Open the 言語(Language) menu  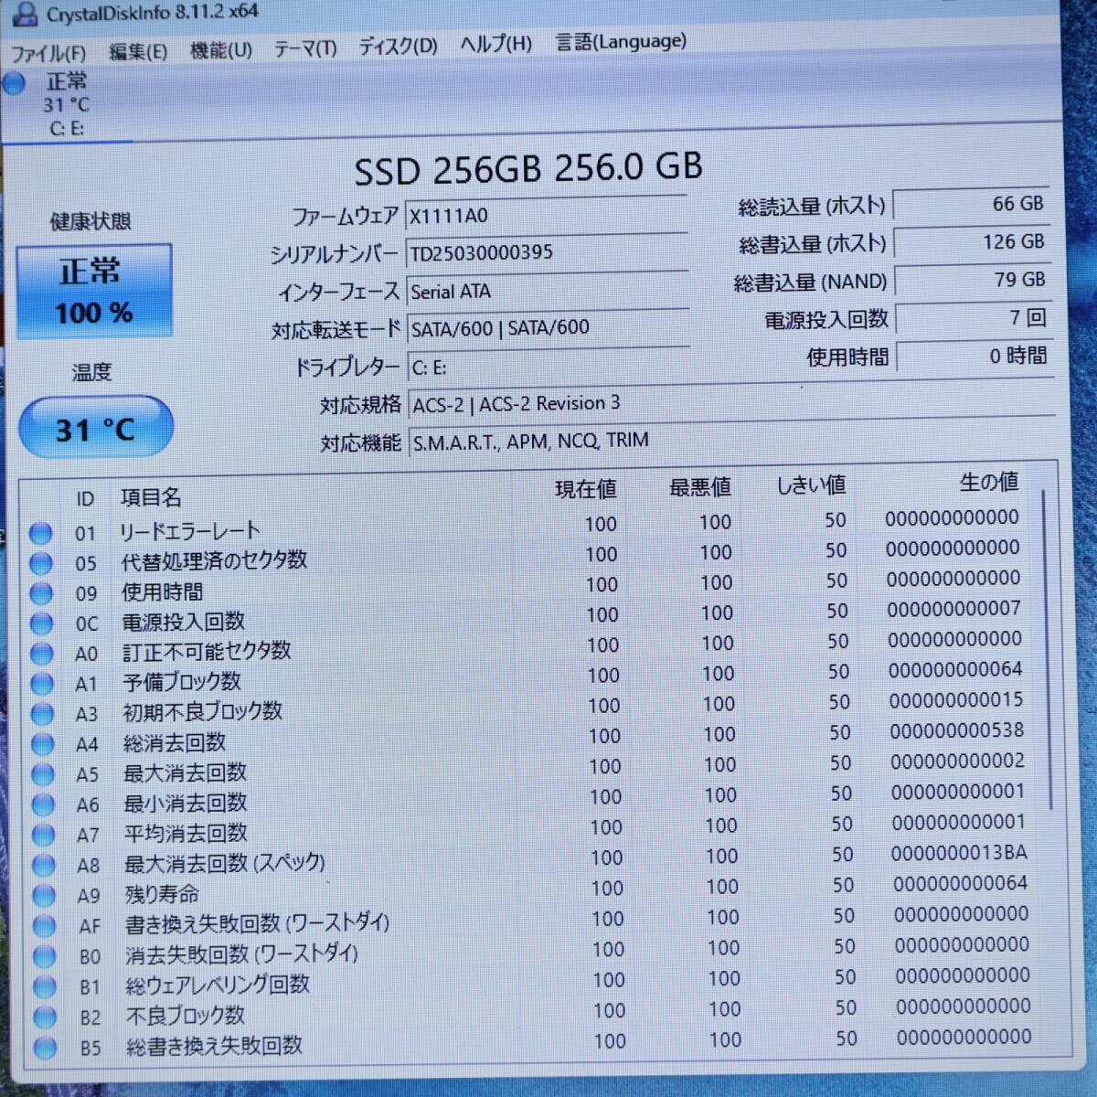(x=621, y=42)
